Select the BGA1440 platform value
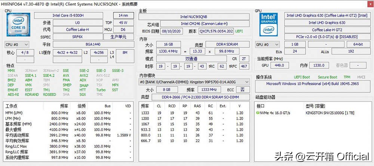The image size is (374, 166). coord(93,44)
